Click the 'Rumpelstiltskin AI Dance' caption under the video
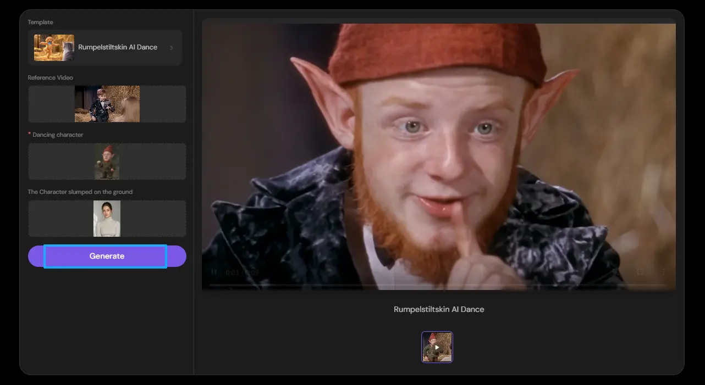Viewport: 705px width, 385px height. [439, 309]
